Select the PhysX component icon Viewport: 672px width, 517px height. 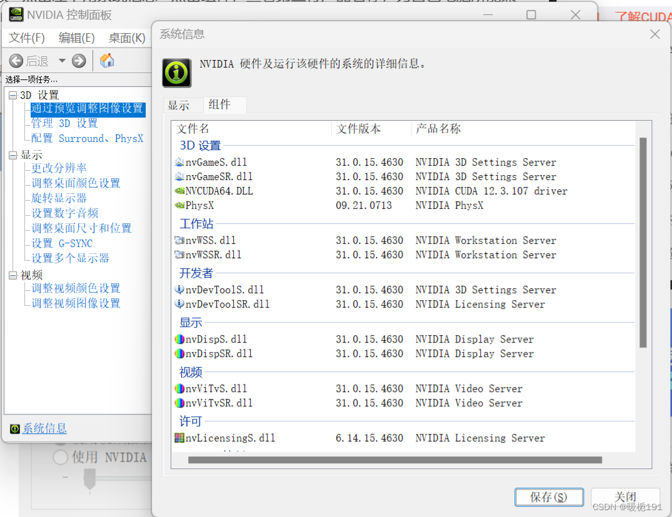(179, 205)
